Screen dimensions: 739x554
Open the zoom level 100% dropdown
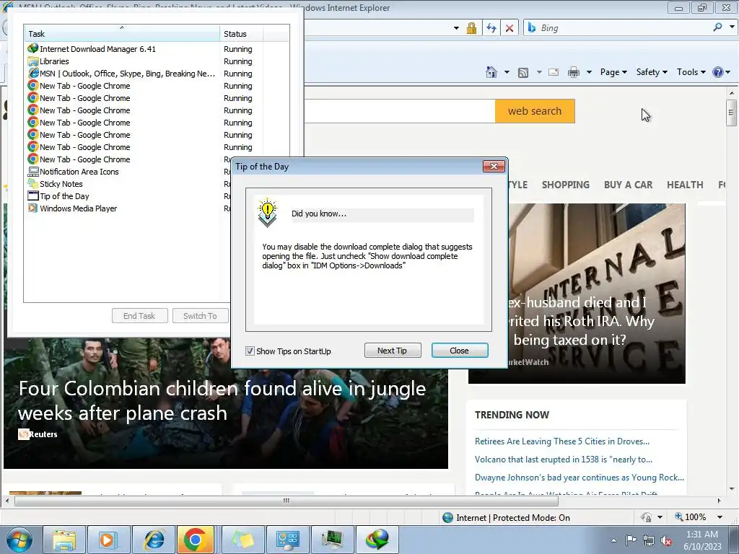[x=720, y=517]
